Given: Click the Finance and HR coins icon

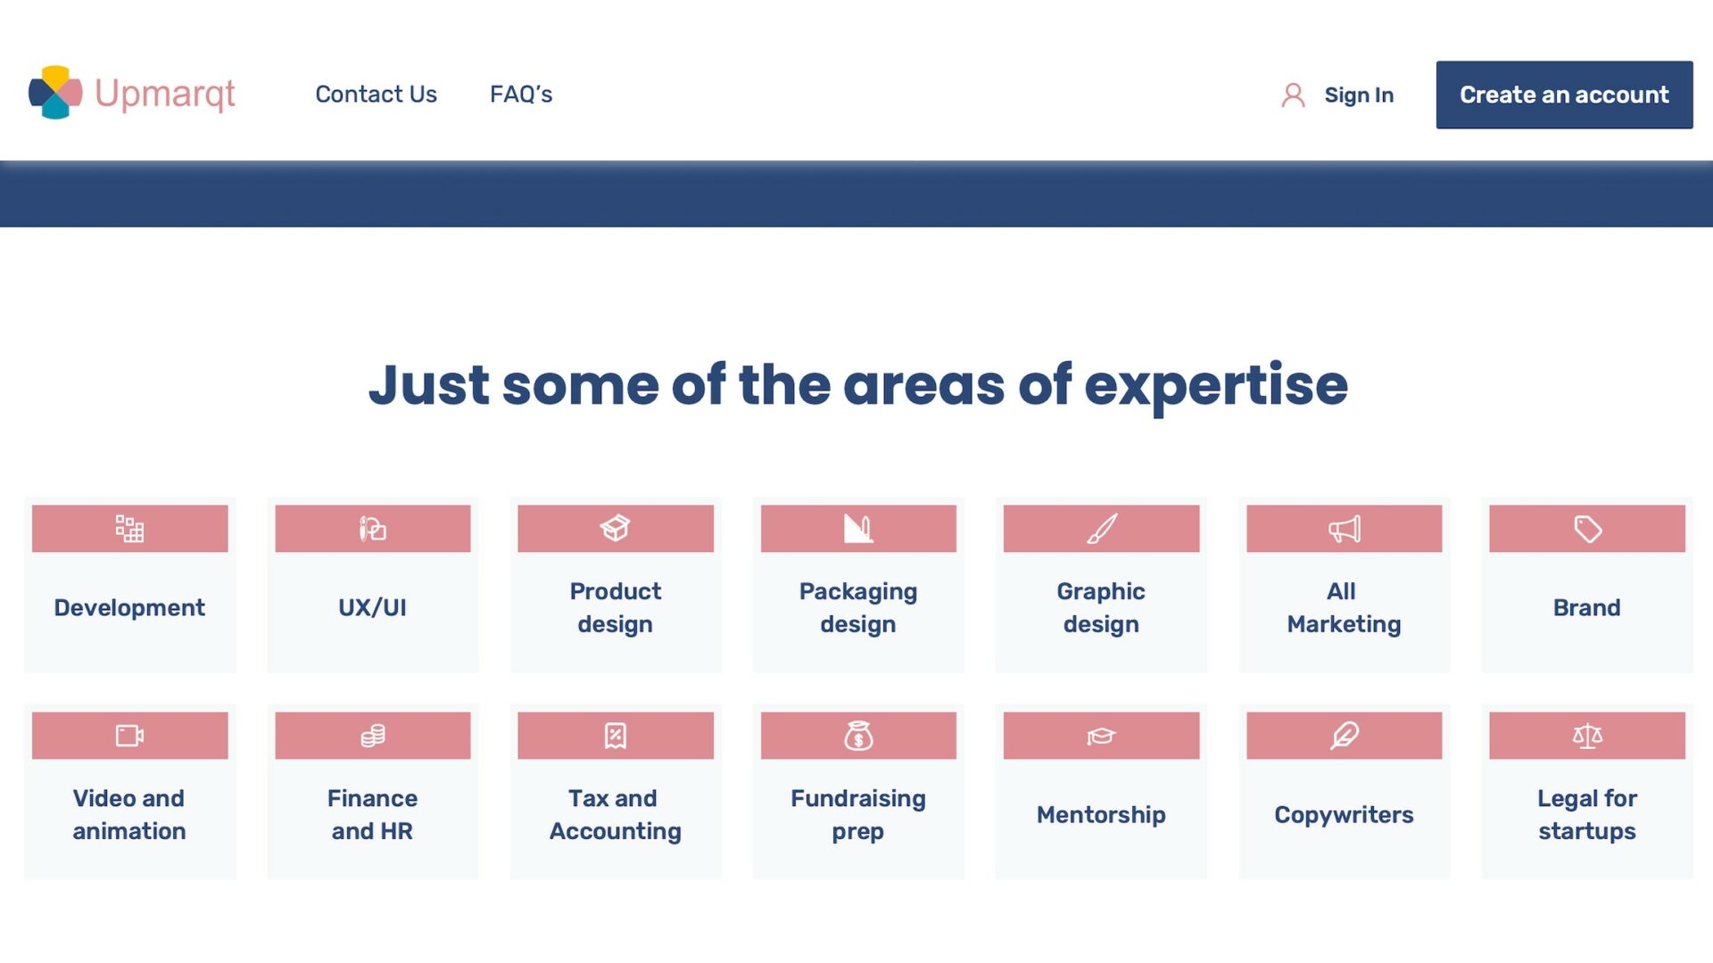Looking at the screenshot, I should pyautogui.click(x=372, y=736).
